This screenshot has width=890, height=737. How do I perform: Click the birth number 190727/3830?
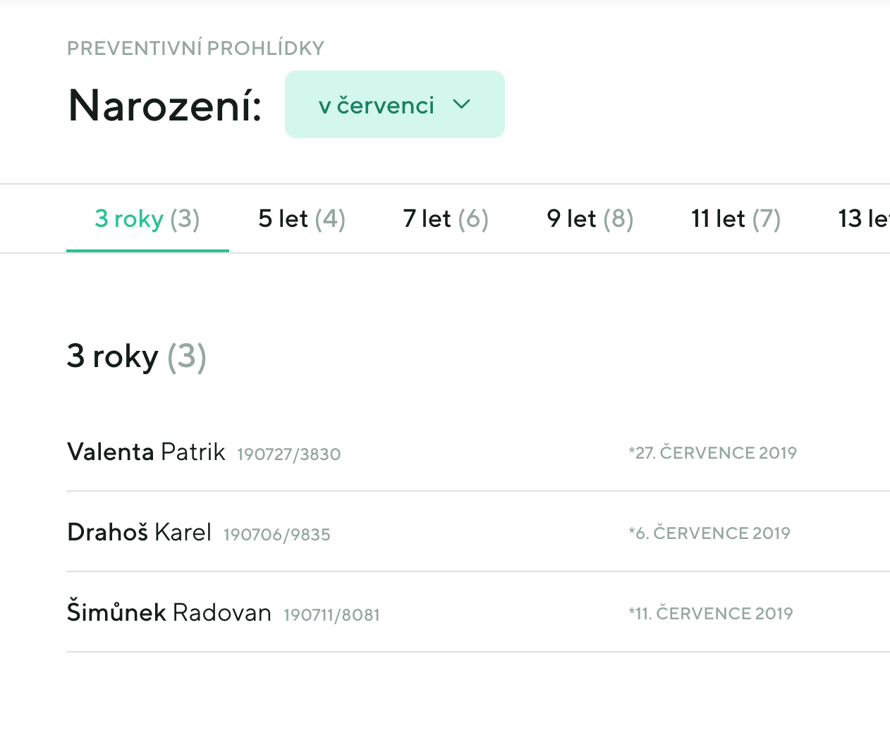288,454
